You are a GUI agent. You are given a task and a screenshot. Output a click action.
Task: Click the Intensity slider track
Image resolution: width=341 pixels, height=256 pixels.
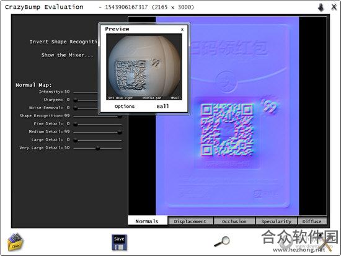(x=86, y=92)
